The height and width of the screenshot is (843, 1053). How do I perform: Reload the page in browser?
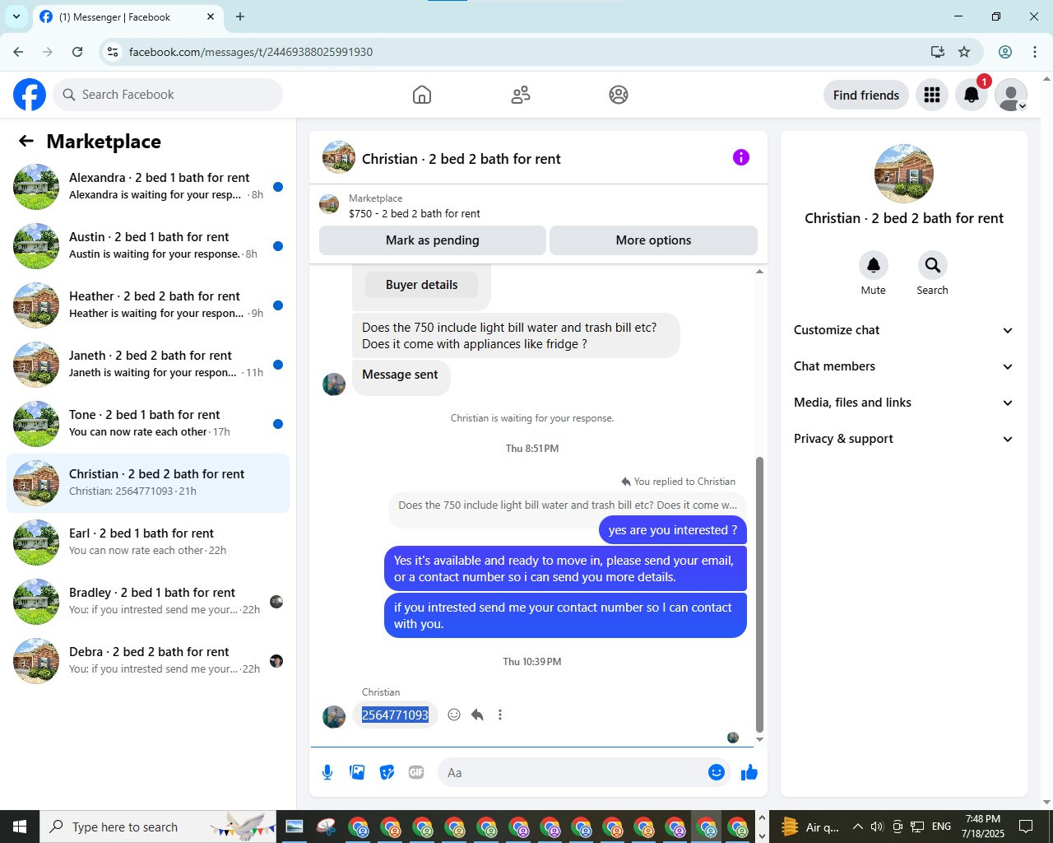pos(77,52)
